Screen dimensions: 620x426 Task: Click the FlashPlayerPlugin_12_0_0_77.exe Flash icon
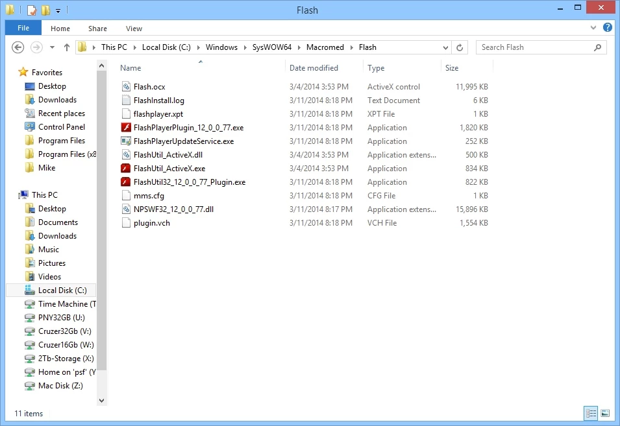(x=126, y=128)
